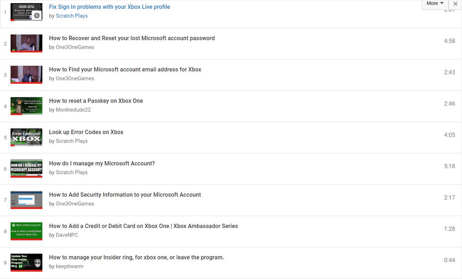The height and width of the screenshot is (279, 462).
Task: Click the 1:28 duration label
Action: point(449,229)
